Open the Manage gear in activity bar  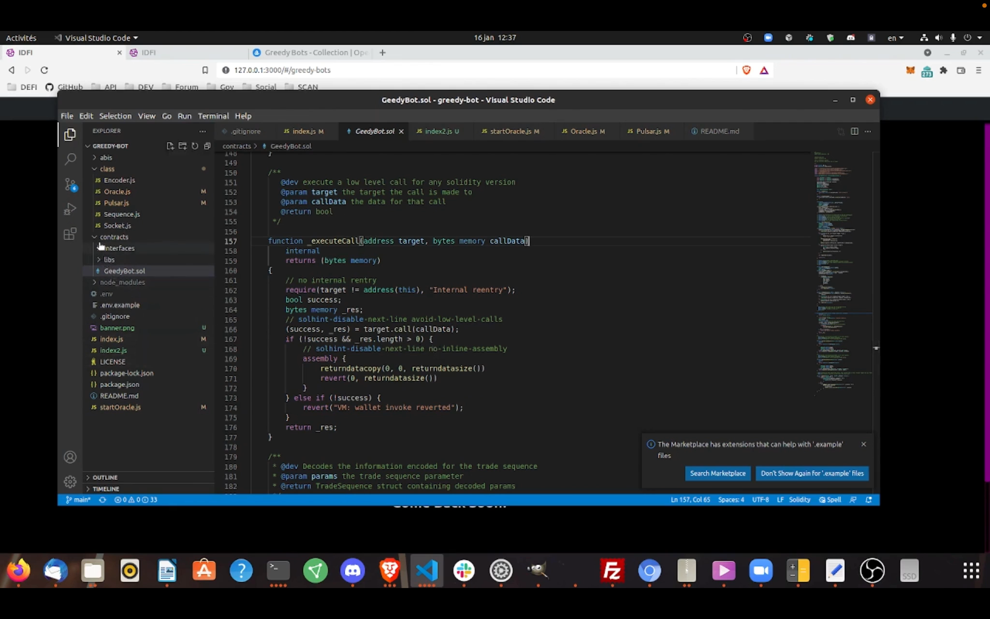(x=70, y=481)
